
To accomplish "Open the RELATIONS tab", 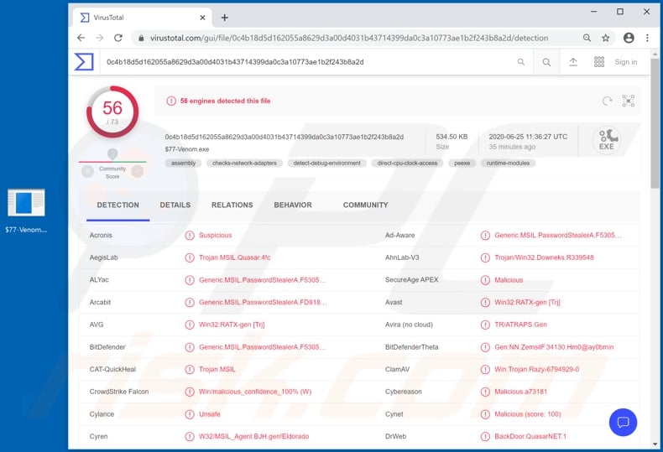I will (x=232, y=205).
